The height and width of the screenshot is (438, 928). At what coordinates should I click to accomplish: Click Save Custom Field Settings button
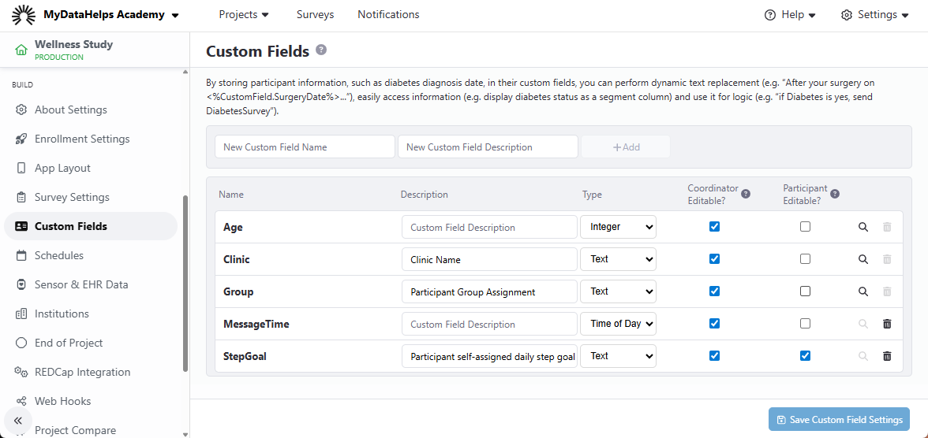pos(839,420)
